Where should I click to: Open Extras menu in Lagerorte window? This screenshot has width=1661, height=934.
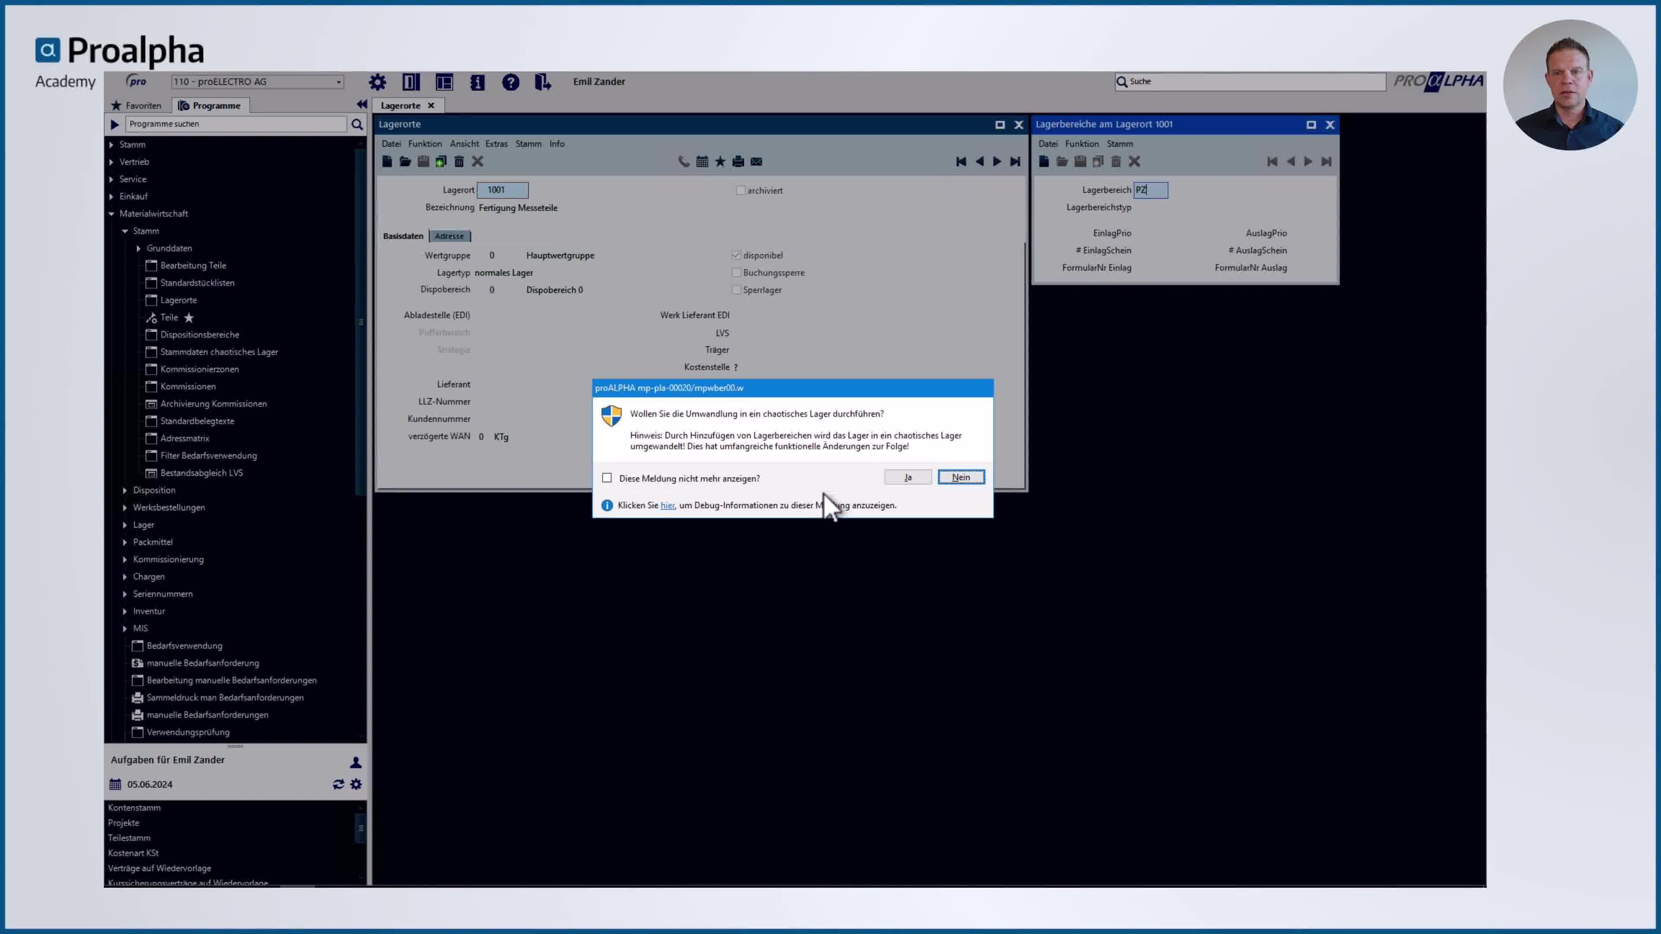pyautogui.click(x=497, y=144)
